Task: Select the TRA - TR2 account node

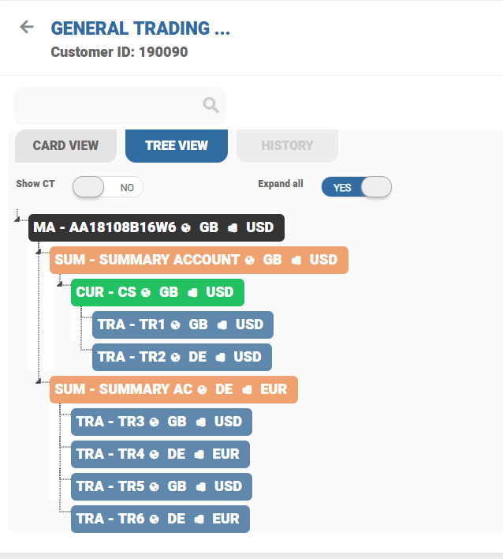Action: (x=130, y=357)
